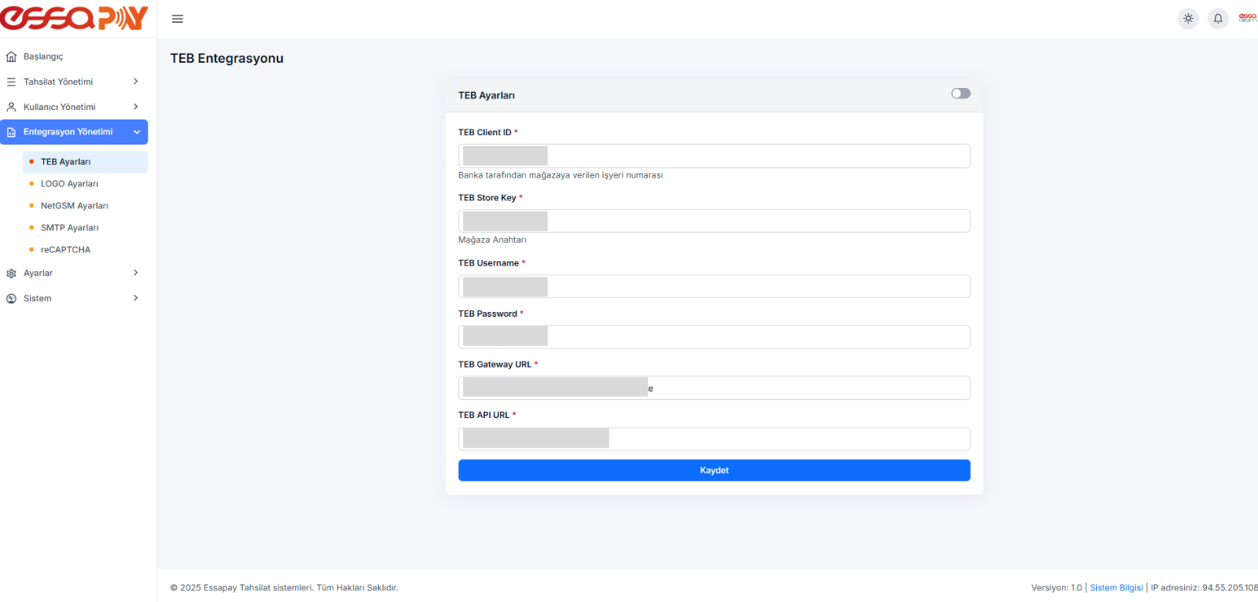Open the user profile avatar
This screenshot has height=602, width=1258.
[x=1247, y=19]
